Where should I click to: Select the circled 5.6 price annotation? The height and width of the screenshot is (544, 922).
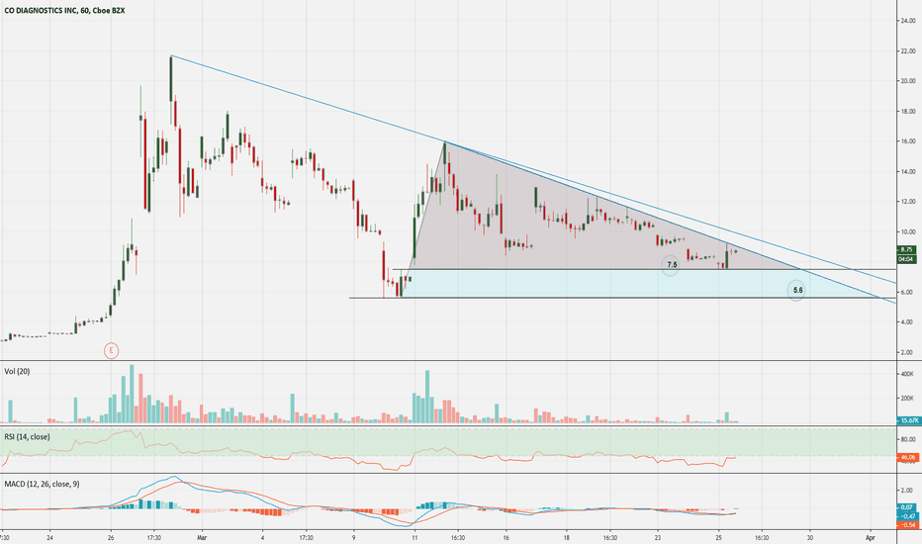point(796,291)
